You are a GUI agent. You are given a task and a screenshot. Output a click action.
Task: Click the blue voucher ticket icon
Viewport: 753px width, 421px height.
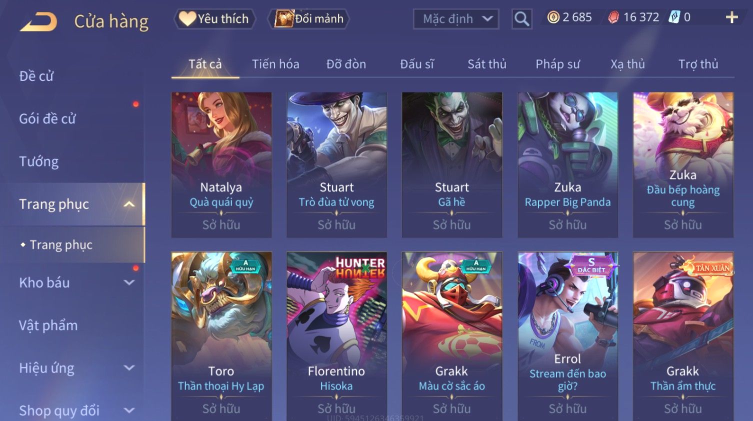click(x=674, y=17)
